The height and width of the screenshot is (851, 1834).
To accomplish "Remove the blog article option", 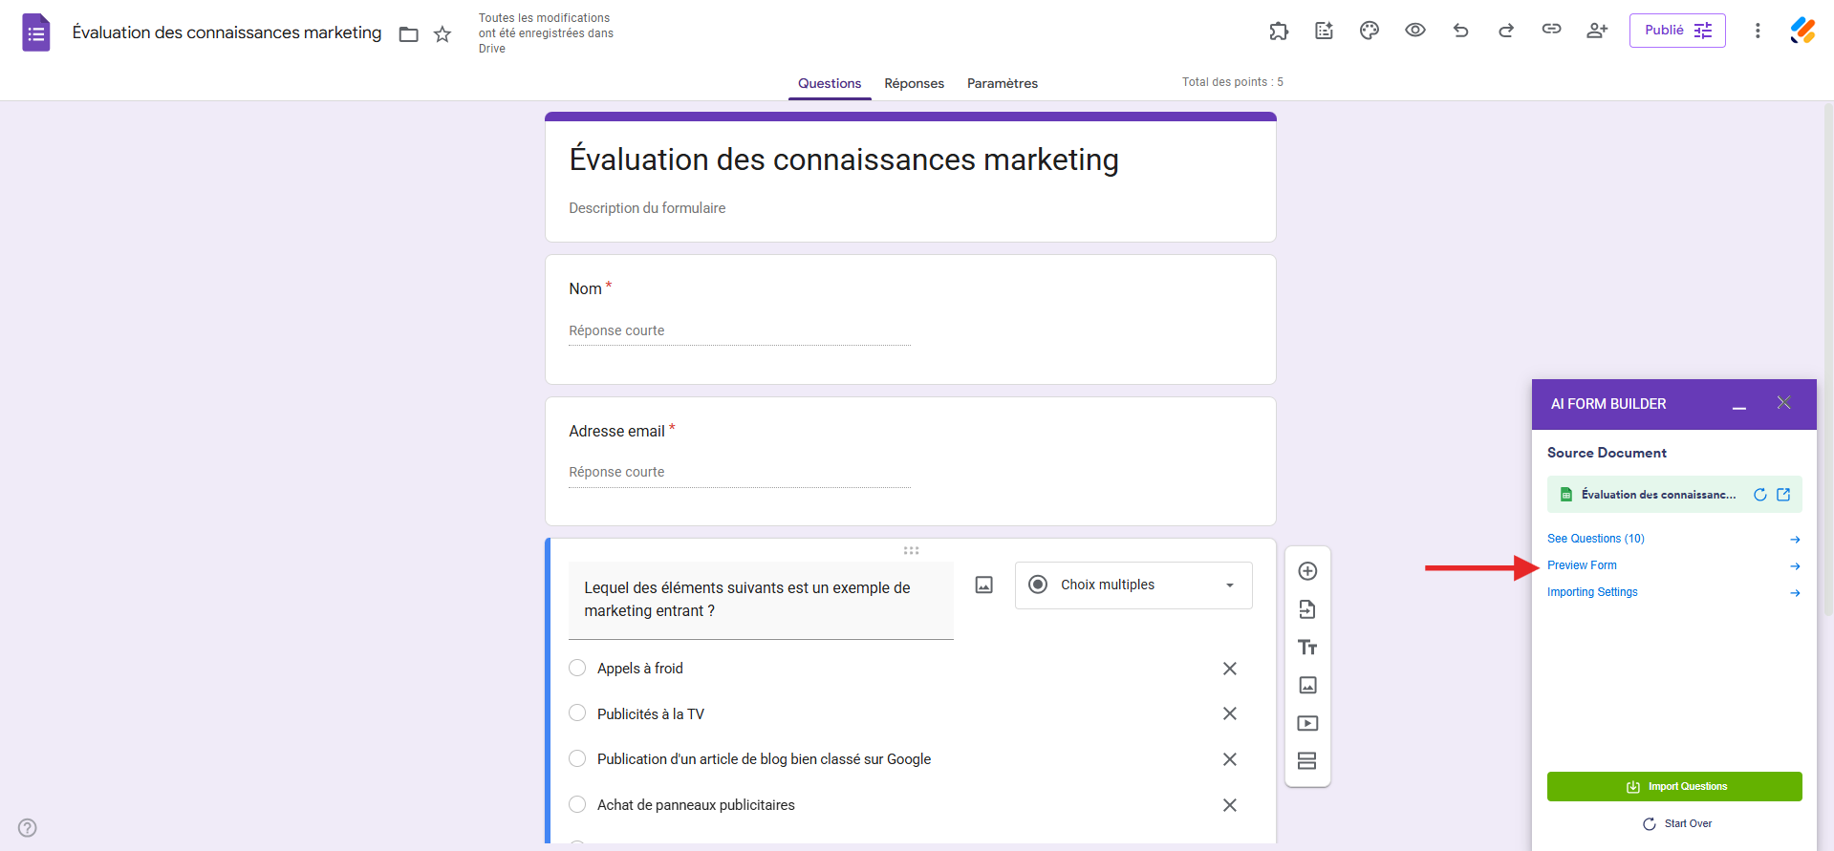I will pyautogui.click(x=1230, y=759).
